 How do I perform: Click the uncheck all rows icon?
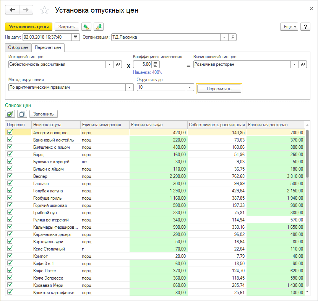tap(23, 114)
